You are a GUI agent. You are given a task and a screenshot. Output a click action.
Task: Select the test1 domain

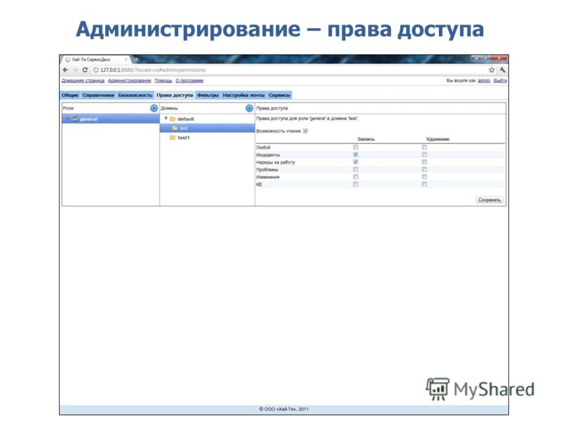207,138
